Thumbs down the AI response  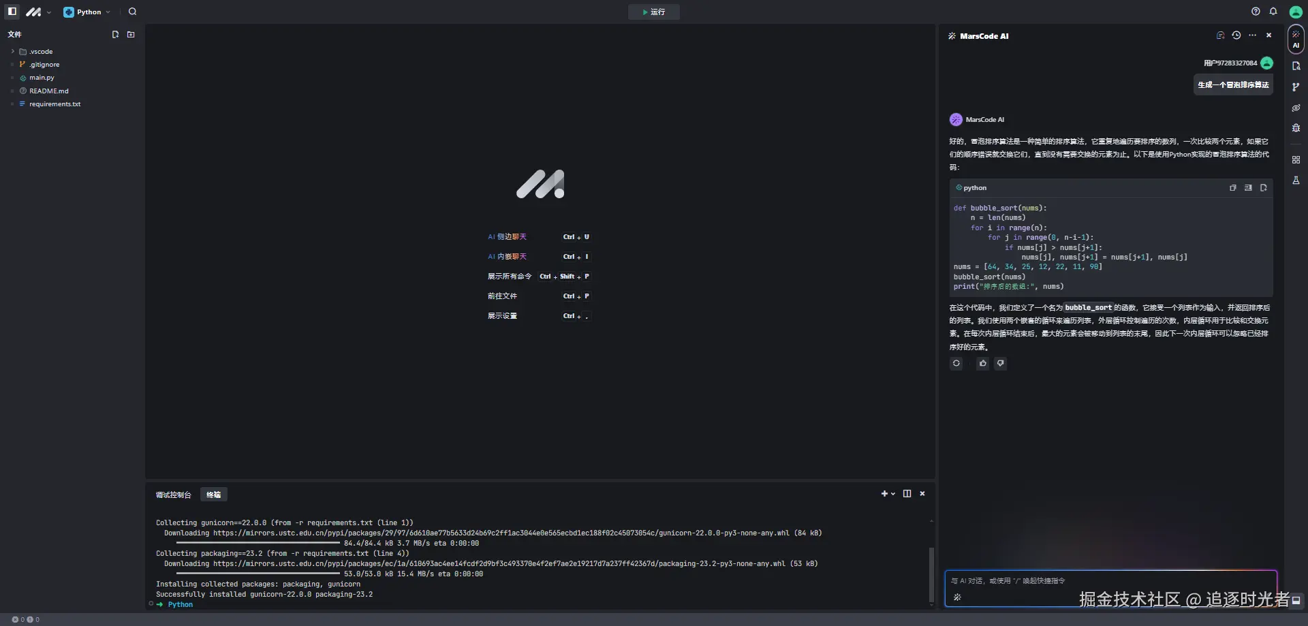pos(1000,363)
